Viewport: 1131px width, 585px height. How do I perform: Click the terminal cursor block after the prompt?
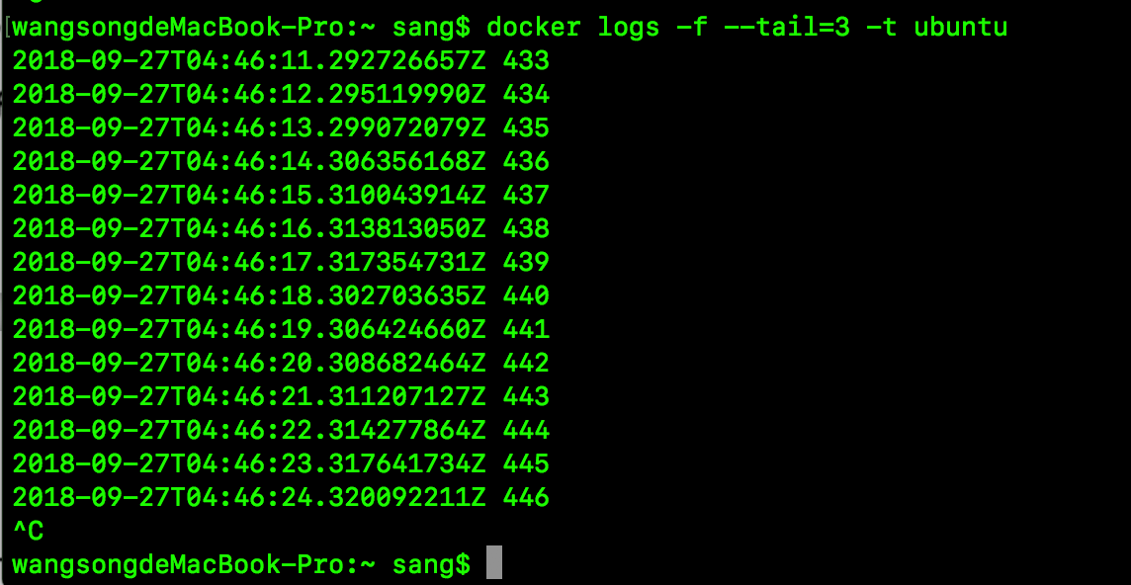494,563
